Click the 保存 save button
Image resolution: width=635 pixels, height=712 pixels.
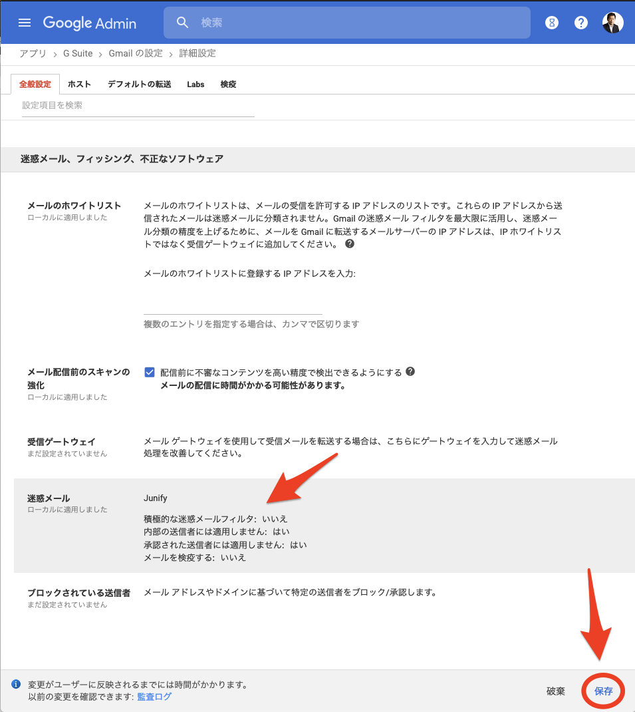click(x=603, y=691)
